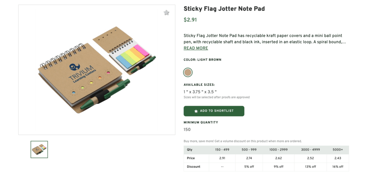Open the product thumbnail below main image

[39, 149]
